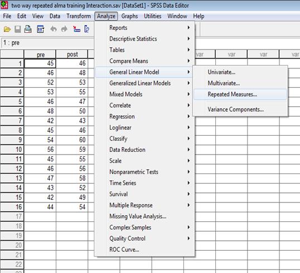Expand the Reports submenu
300x273 pixels.
click(145, 28)
